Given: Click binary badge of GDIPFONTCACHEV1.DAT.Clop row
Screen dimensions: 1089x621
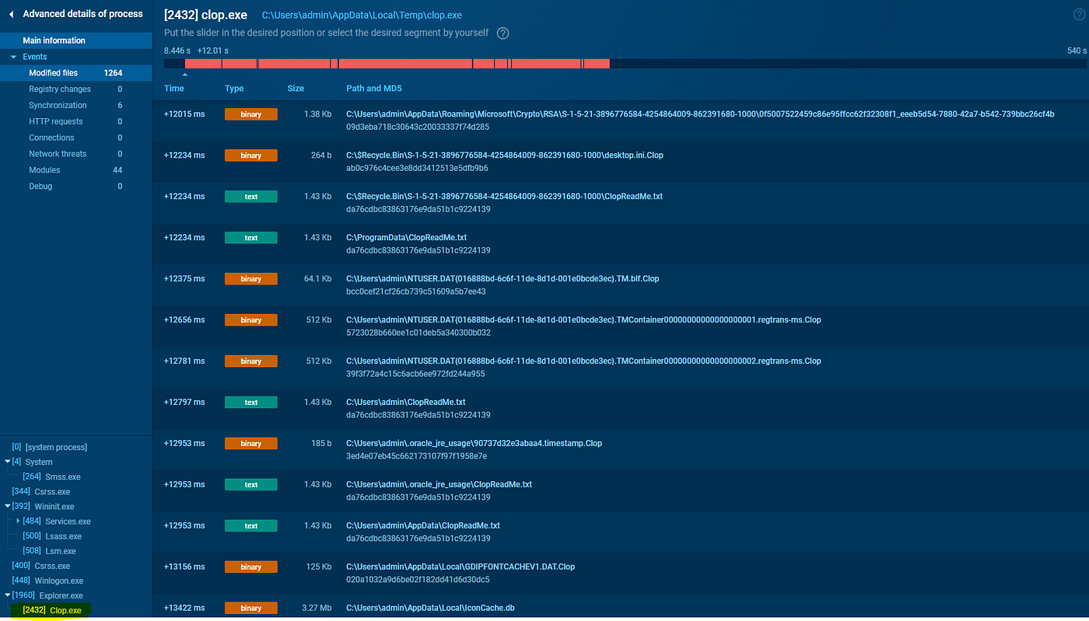Looking at the screenshot, I should (x=251, y=567).
